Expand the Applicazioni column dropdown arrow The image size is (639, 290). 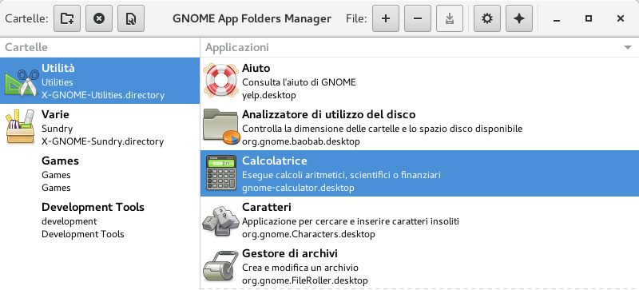click(628, 48)
